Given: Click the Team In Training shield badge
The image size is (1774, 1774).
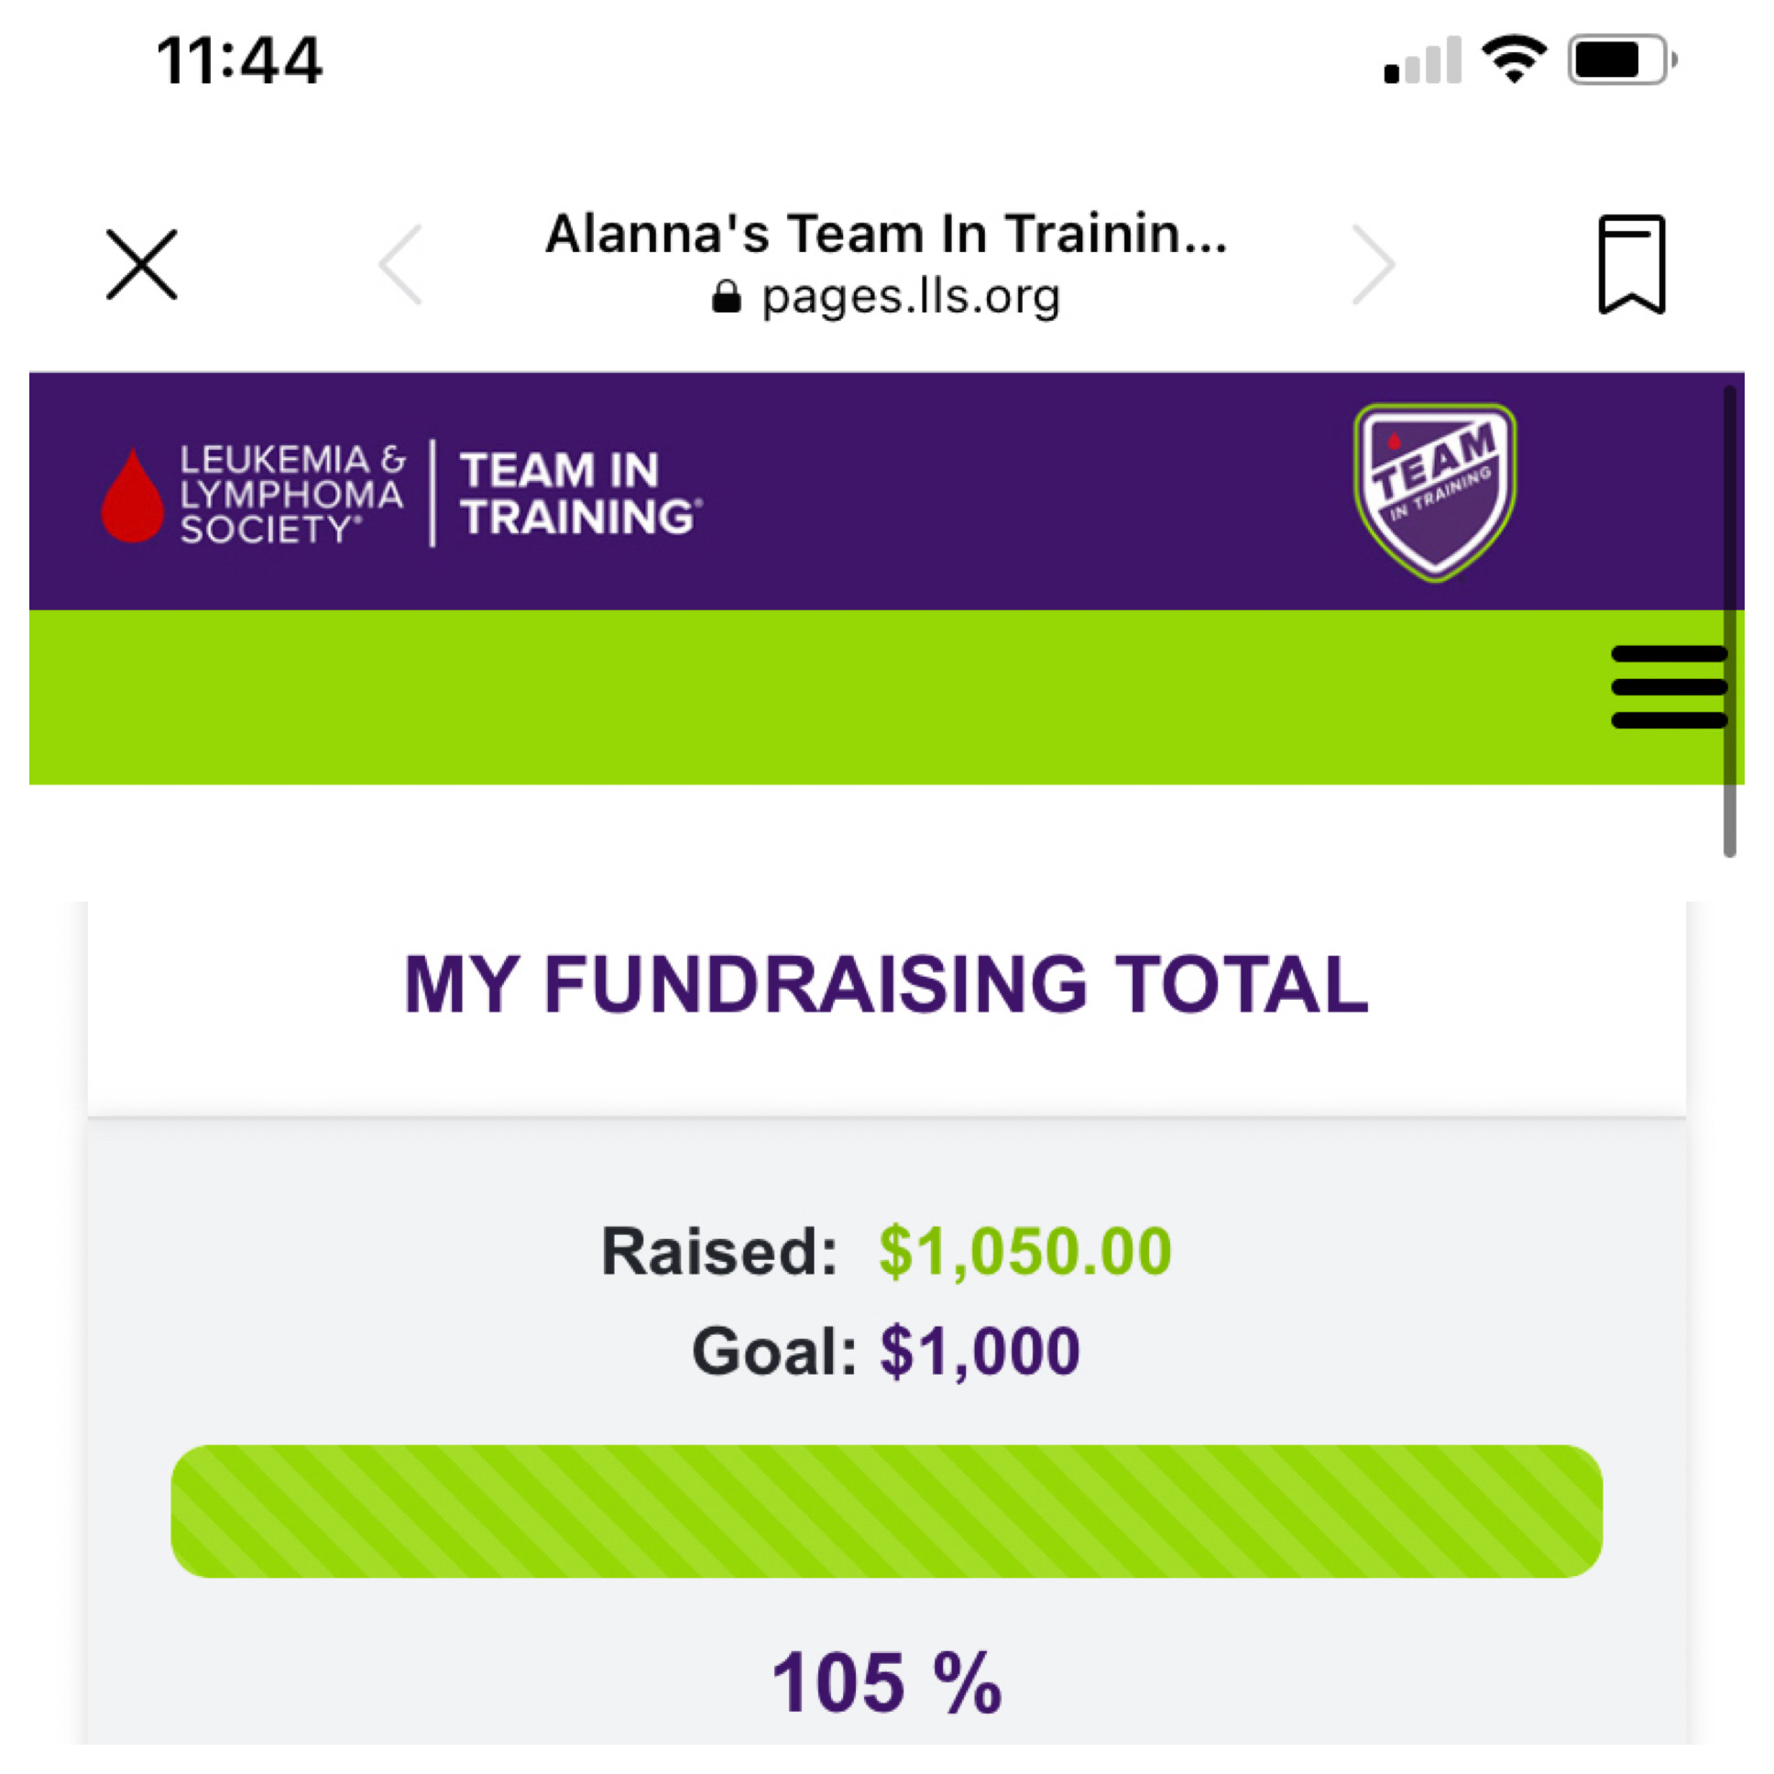Looking at the screenshot, I should pos(1435,492).
